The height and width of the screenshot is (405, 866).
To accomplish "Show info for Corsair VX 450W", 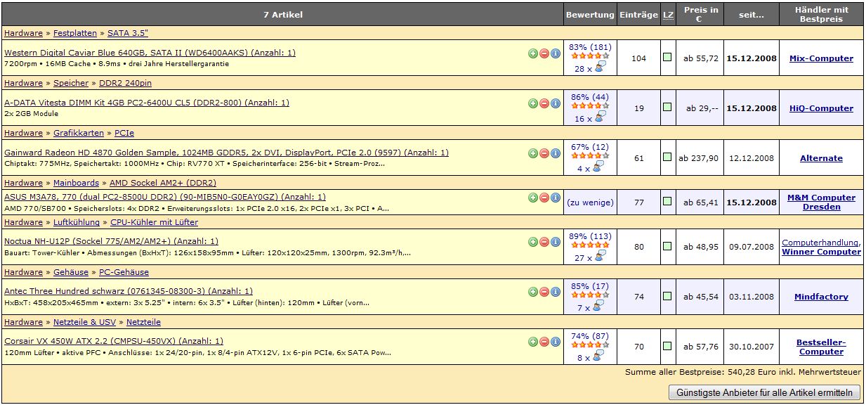I will [x=556, y=342].
